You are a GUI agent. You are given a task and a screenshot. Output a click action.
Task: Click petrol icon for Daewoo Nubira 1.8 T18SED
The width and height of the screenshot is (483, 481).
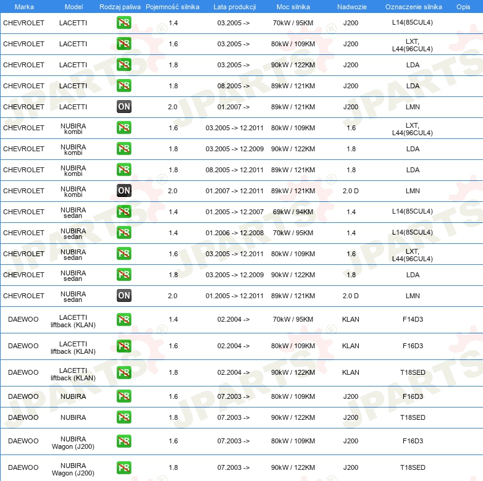(124, 417)
